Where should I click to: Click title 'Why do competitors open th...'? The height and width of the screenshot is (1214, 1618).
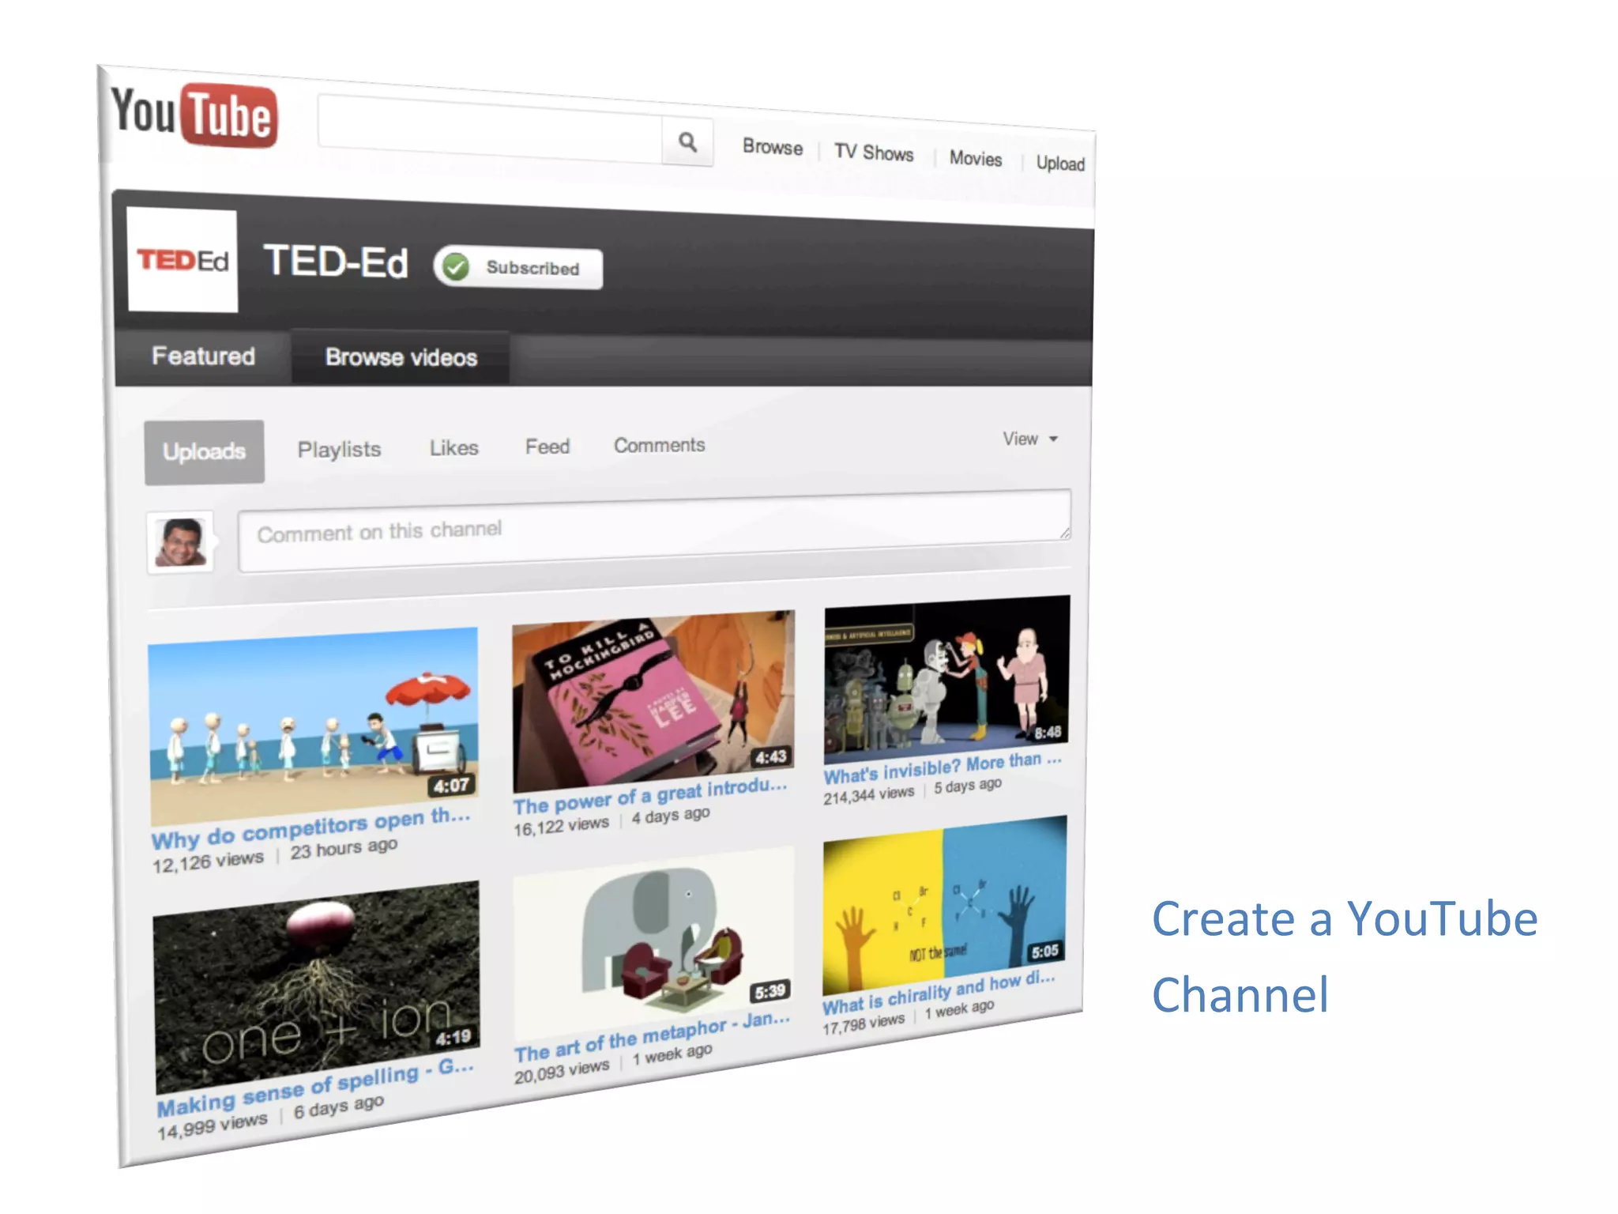(x=310, y=828)
